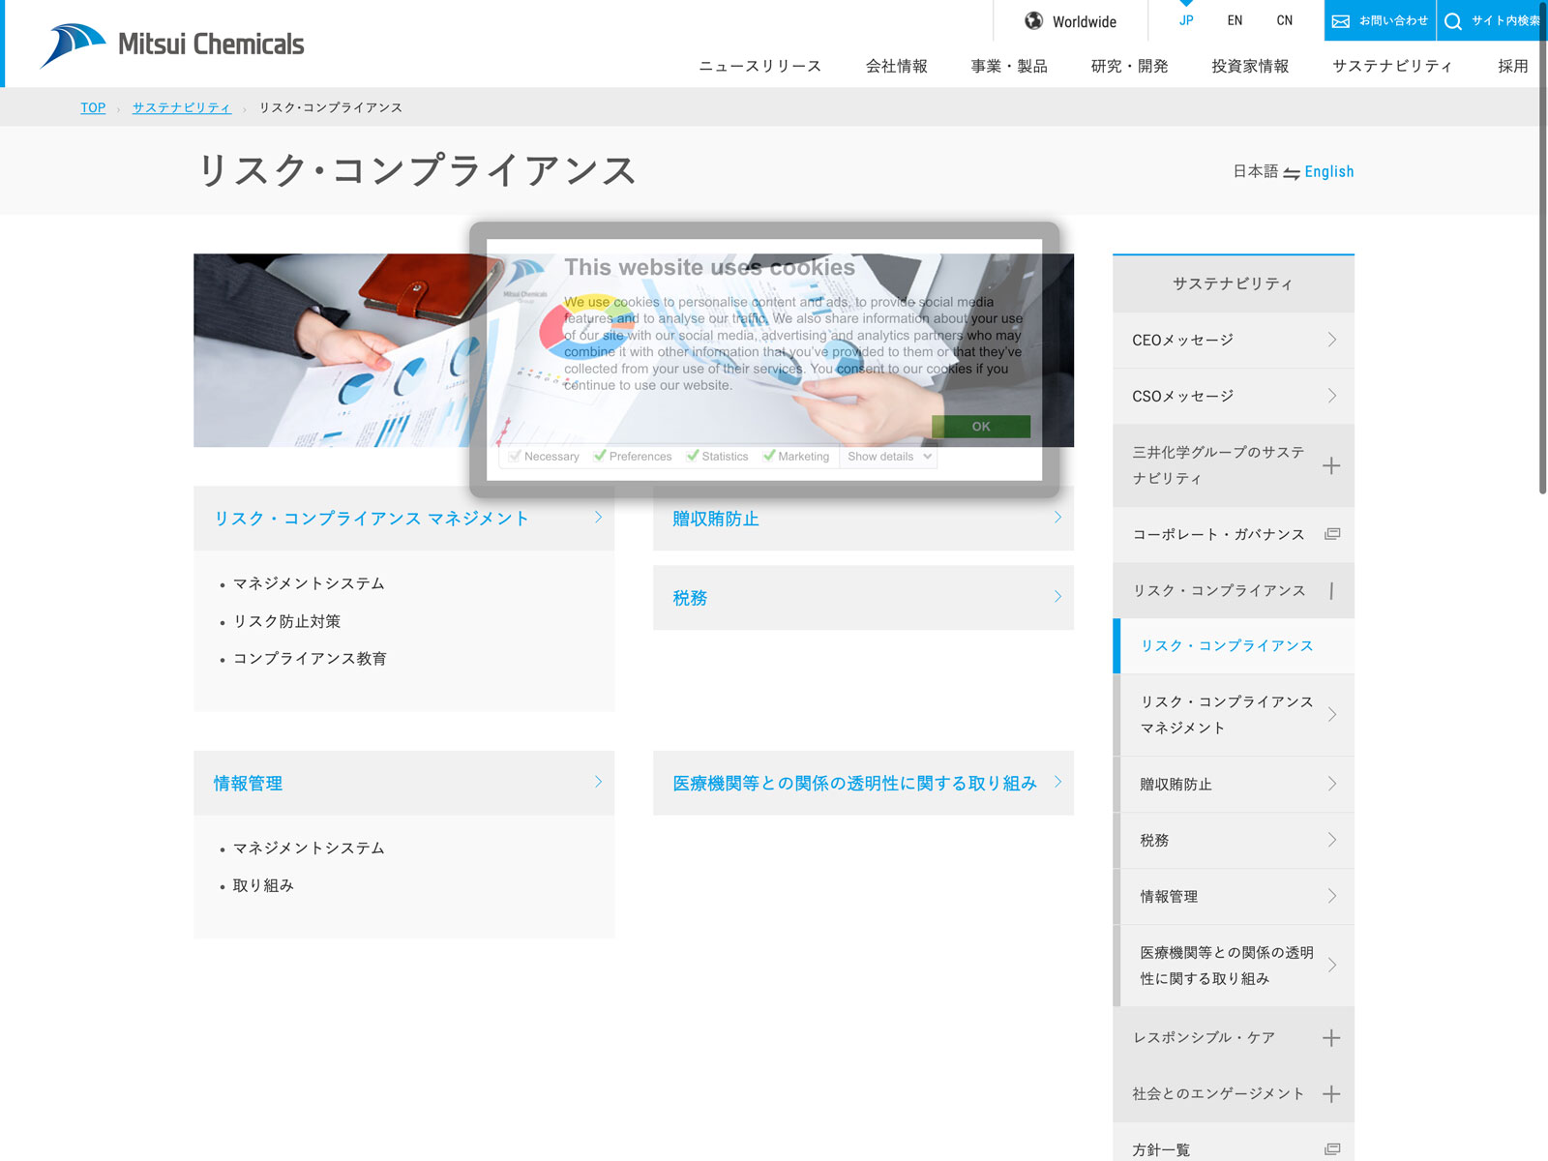Expand レスポンシブル・ケア sidebar section
This screenshot has height=1161, width=1548.
(x=1331, y=1038)
